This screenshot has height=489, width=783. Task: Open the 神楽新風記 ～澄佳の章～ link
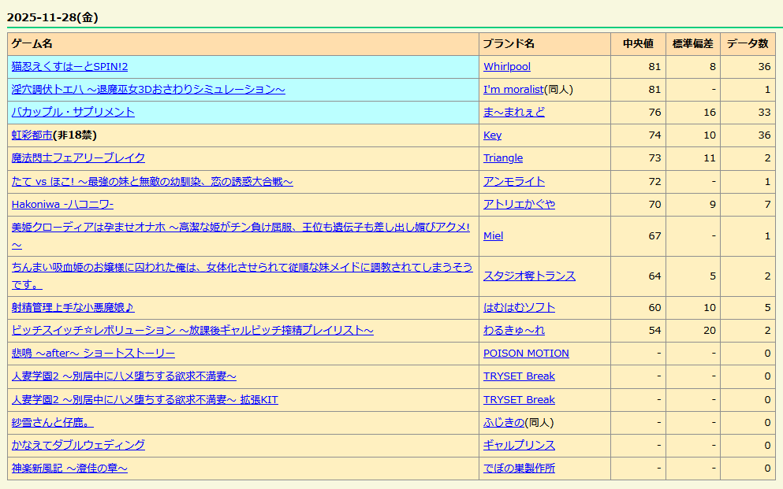pyautogui.click(x=69, y=468)
